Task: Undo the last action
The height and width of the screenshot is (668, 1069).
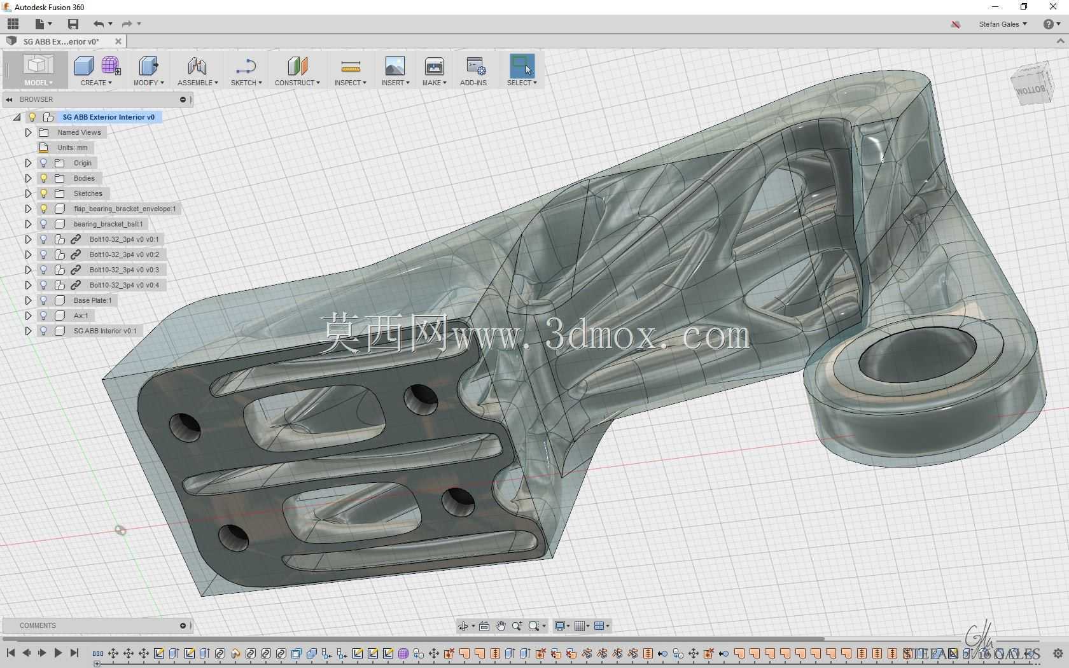Action: coord(99,24)
